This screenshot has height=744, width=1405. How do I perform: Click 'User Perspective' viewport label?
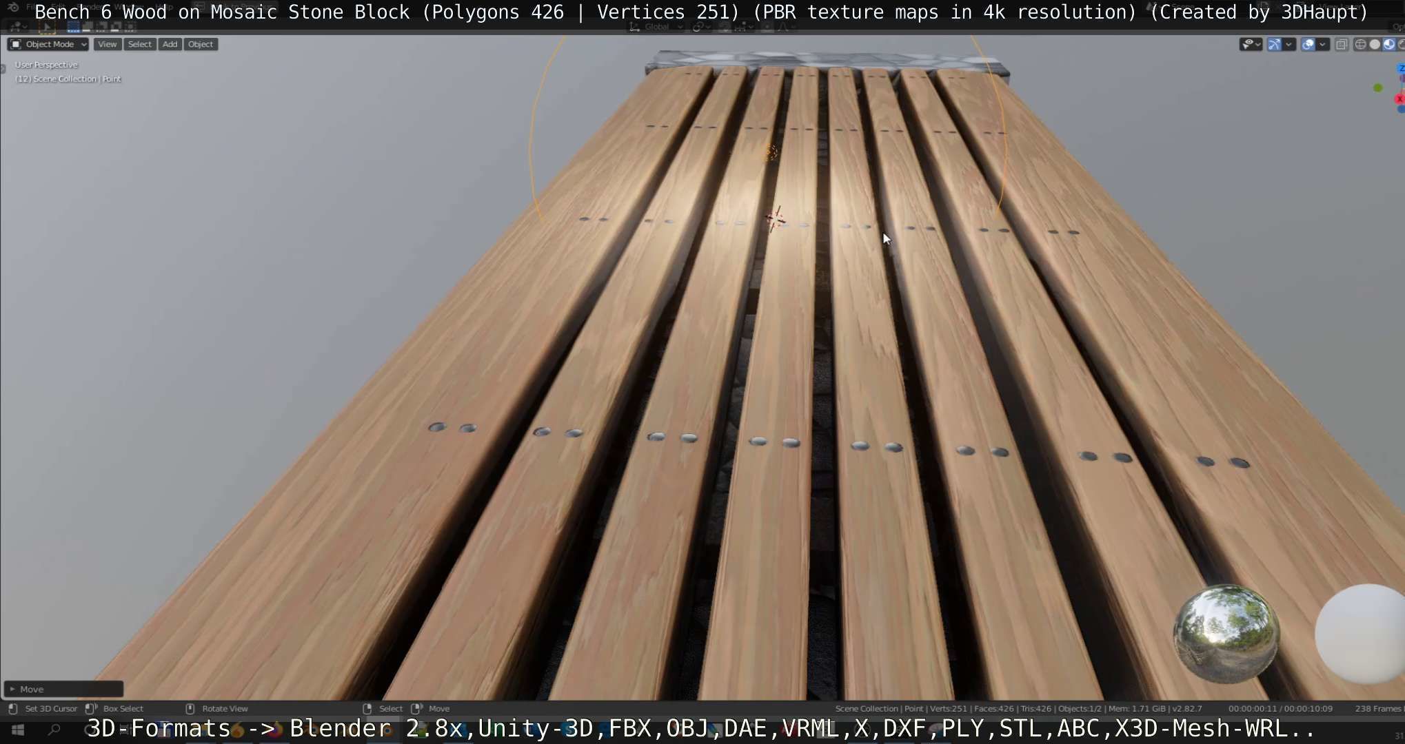[46, 65]
